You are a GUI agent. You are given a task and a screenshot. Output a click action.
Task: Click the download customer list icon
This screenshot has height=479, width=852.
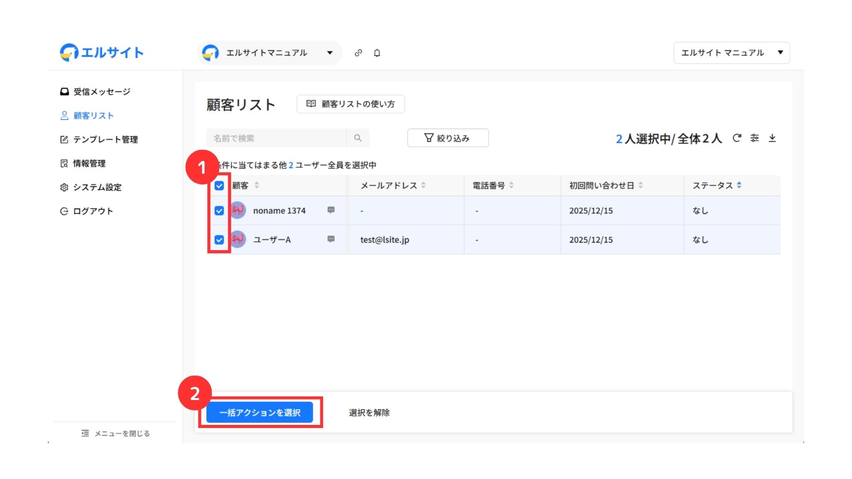(772, 138)
